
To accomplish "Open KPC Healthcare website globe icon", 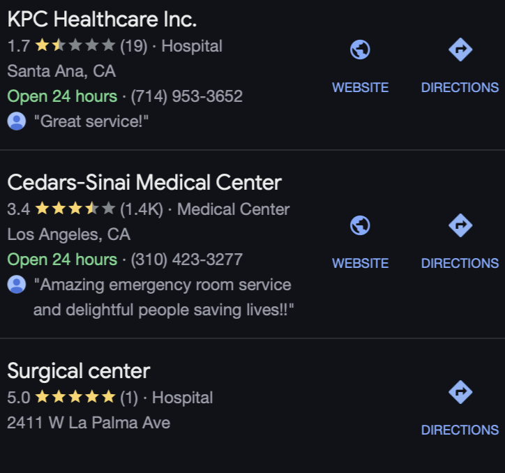I will 360,50.
